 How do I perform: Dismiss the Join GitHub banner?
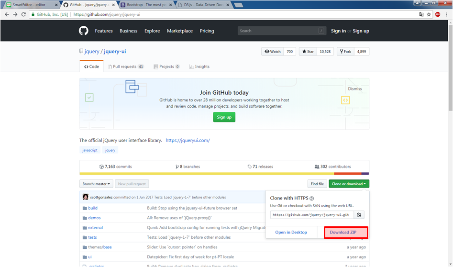coord(355,89)
